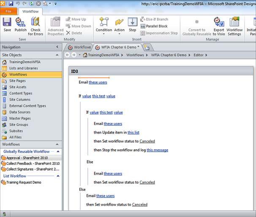The image size is (256, 217).
Task: Add an Else-If Branch
Action: [x=154, y=19]
